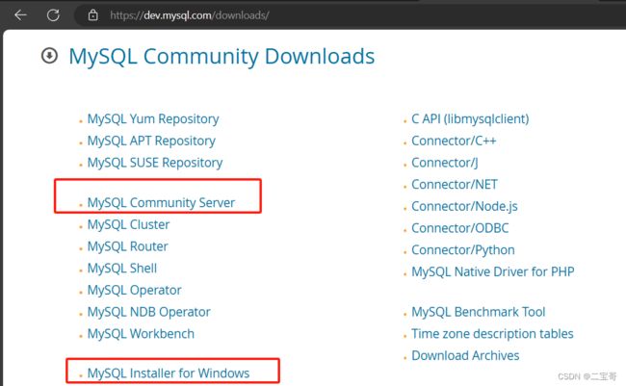Open MySQL Installer for Windows
The image size is (626, 386).
pyautogui.click(x=169, y=373)
